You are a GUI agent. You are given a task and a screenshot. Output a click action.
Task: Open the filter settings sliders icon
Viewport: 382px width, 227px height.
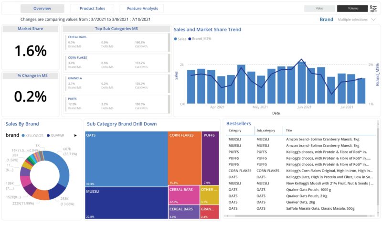tap(373, 9)
